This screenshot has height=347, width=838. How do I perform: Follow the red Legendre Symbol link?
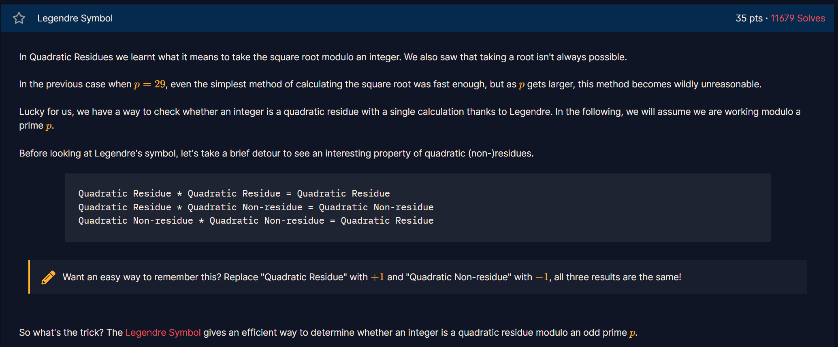tap(163, 332)
